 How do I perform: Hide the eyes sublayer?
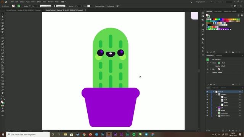207,97
